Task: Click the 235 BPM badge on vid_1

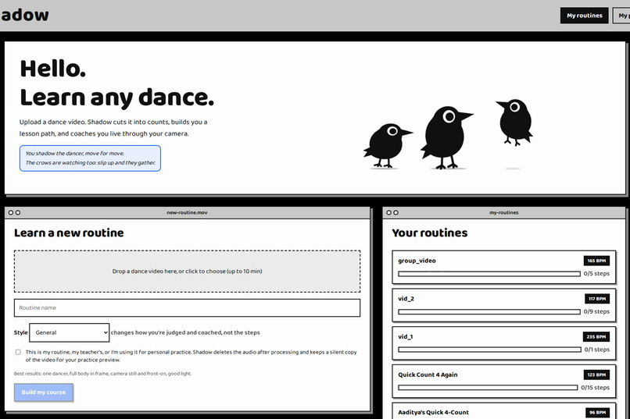Action: click(596, 337)
